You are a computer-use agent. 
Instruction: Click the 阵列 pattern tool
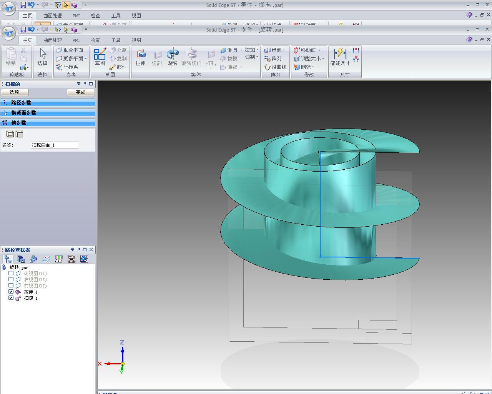click(273, 58)
